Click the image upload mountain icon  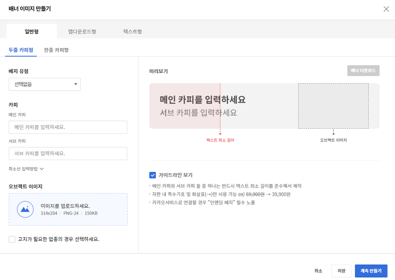[x=25, y=209]
